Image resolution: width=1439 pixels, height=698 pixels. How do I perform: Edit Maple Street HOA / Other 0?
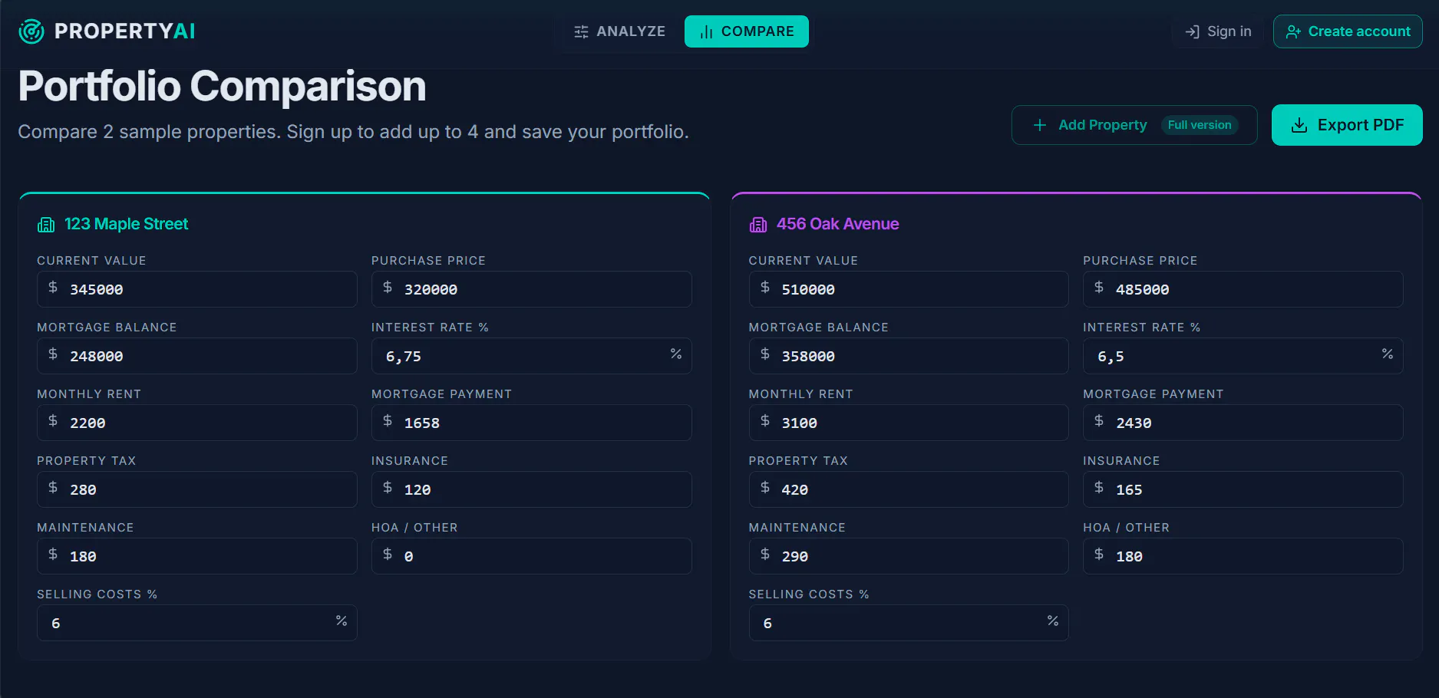click(532, 556)
